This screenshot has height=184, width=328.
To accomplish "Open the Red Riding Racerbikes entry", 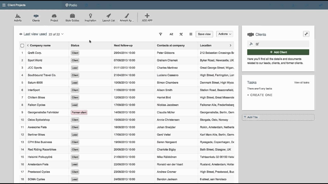I will pyautogui.click(x=42, y=149).
